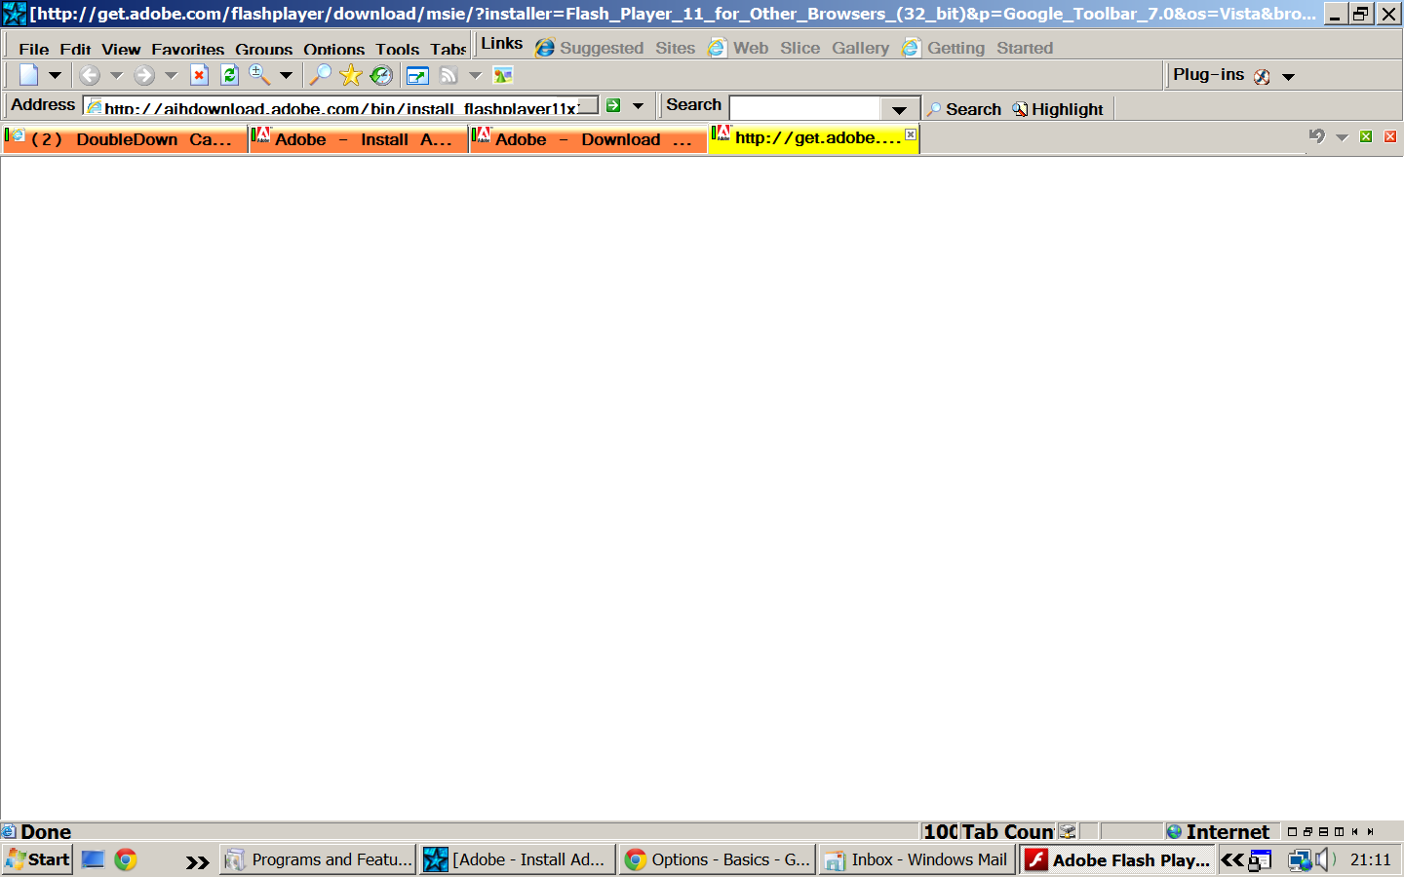Stop loading with the red X page icon
The height and width of the screenshot is (877, 1404).
coord(199,75)
